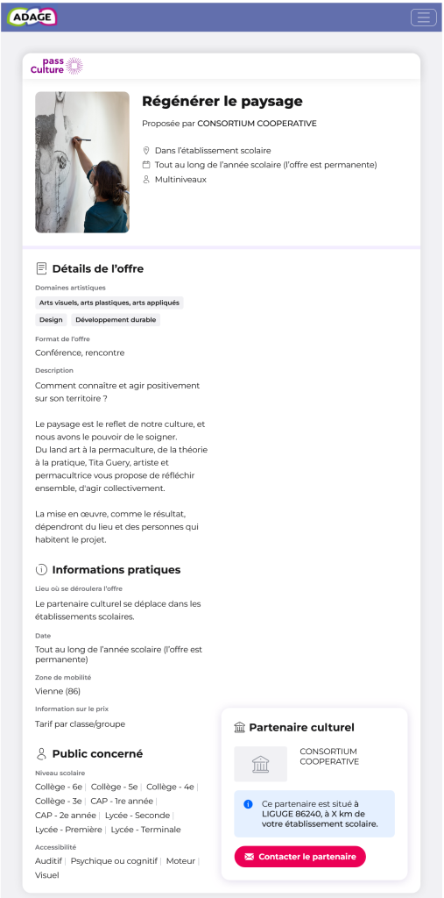The image size is (444, 898).
Task: Open the offer image of artist drawing
Action: tap(82, 162)
